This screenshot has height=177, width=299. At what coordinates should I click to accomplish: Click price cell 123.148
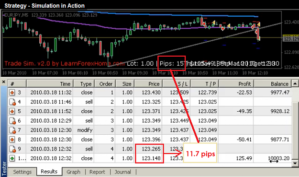coord(151,158)
